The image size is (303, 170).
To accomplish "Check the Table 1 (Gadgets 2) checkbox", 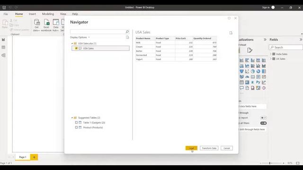I will click(76, 123).
